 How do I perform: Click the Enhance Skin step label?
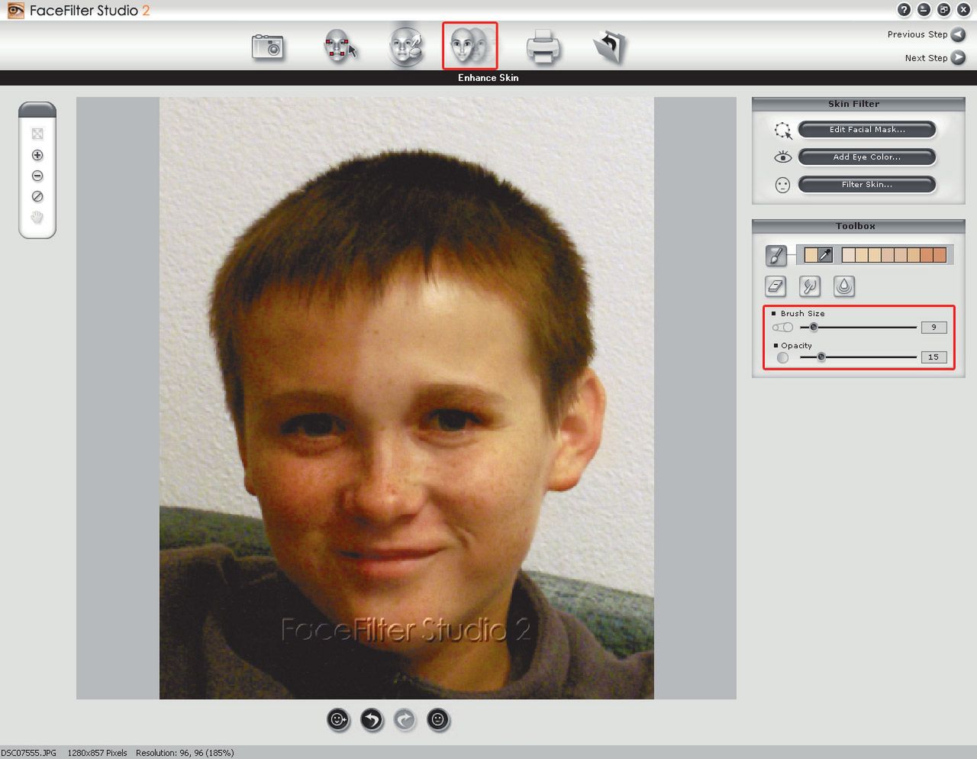tap(488, 78)
